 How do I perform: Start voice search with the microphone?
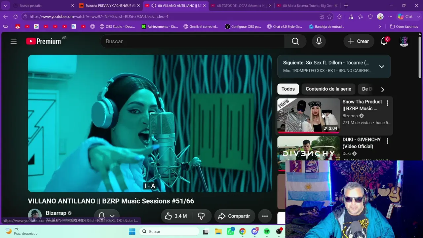(x=319, y=41)
